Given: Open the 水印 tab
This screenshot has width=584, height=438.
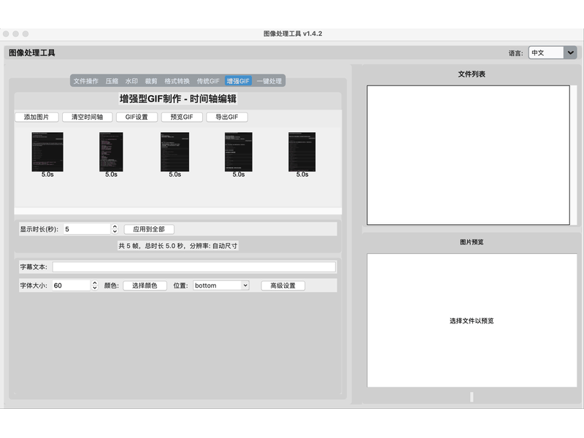Looking at the screenshot, I should (131, 81).
